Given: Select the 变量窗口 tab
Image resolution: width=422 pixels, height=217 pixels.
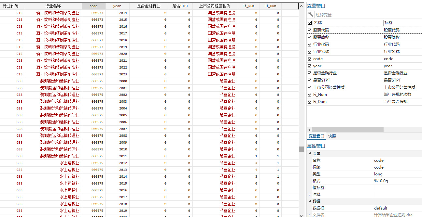Looking at the screenshot, I should pos(316,136).
